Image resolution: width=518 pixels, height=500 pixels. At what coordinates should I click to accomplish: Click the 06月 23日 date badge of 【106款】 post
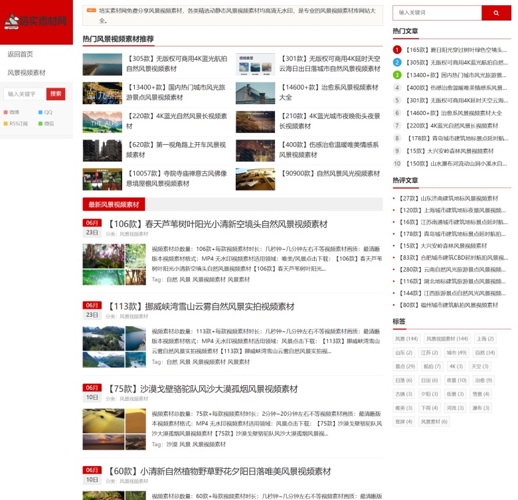pos(92,228)
